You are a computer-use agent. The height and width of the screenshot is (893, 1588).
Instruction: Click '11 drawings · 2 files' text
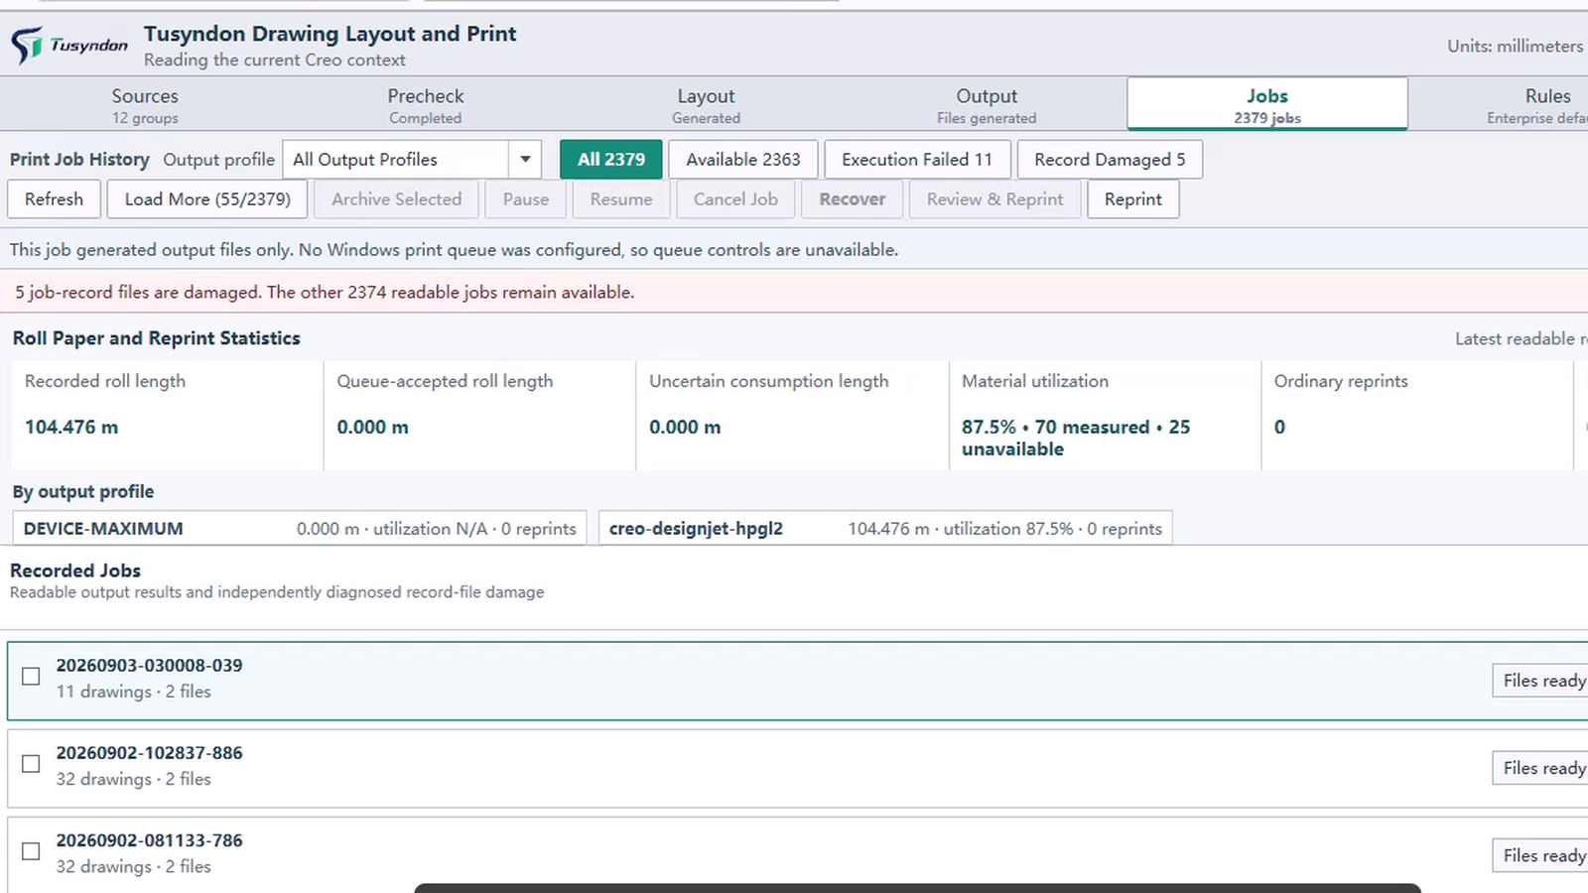(x=133, y=692)
